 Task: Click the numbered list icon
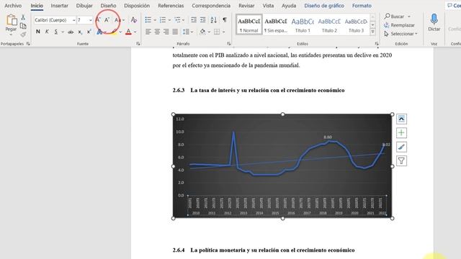(163, 20)
